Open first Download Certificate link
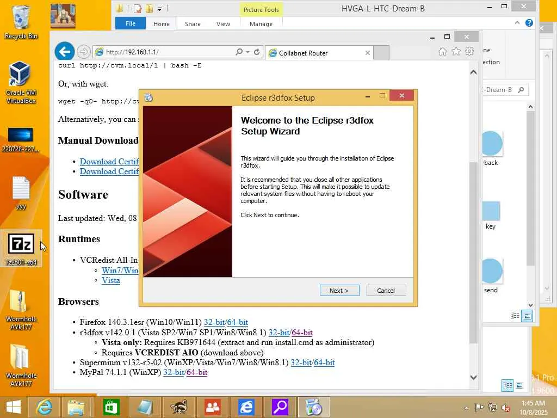The image size is (557, 418). tap(109, 161)
